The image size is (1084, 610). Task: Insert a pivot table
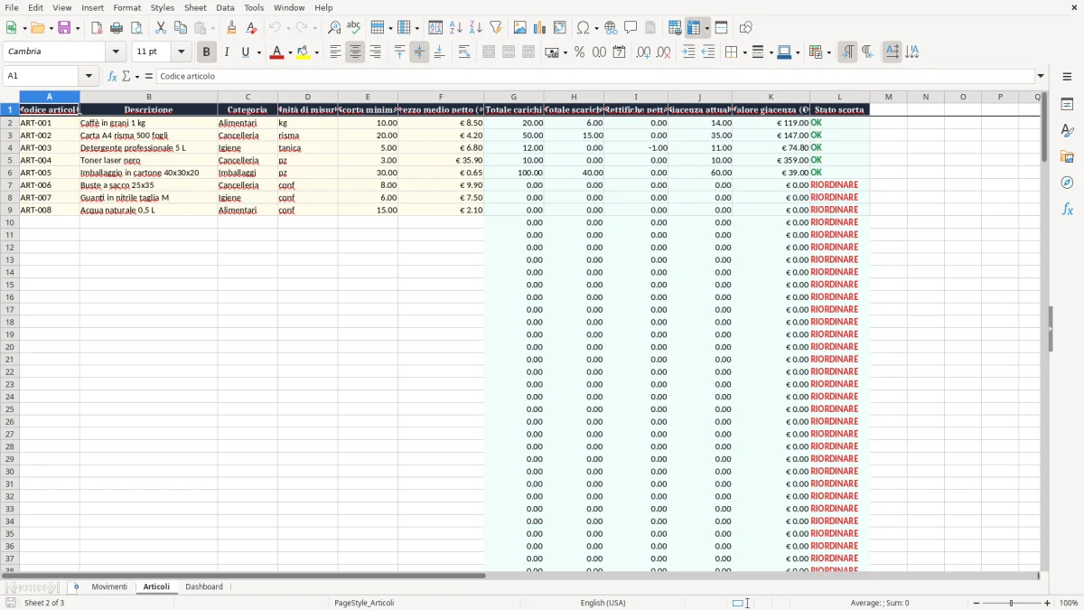[560, 28]
